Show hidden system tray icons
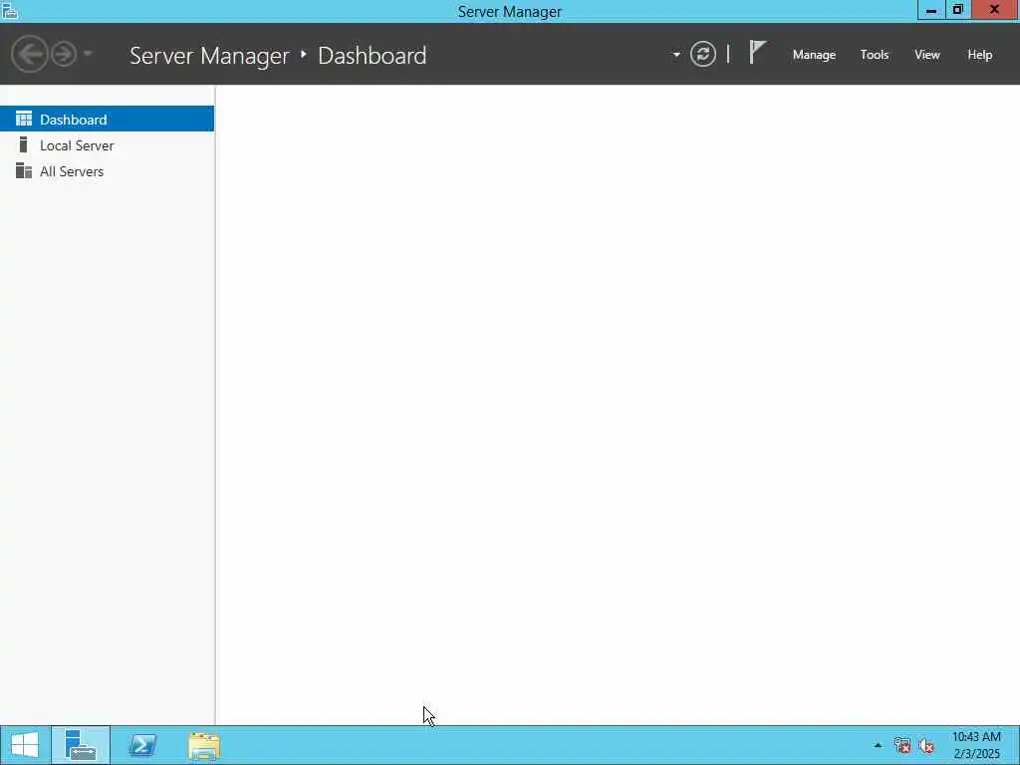1020x765 pixels. point(878,745)
